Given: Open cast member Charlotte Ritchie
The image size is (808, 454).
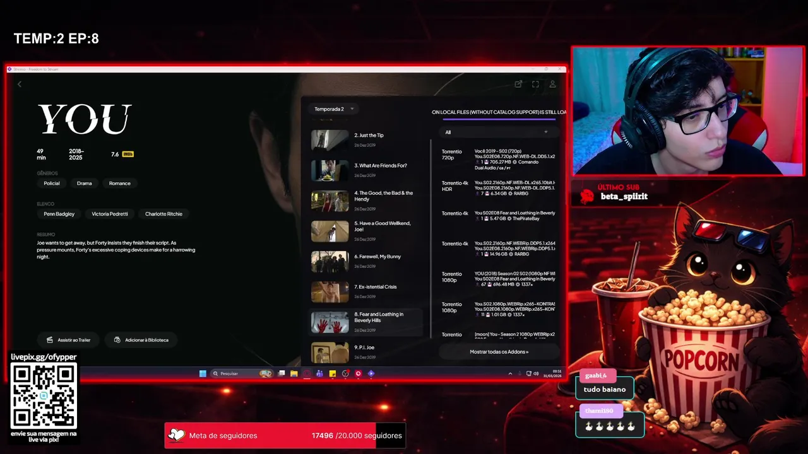Looking at the screenshot, I should point(163,214).
